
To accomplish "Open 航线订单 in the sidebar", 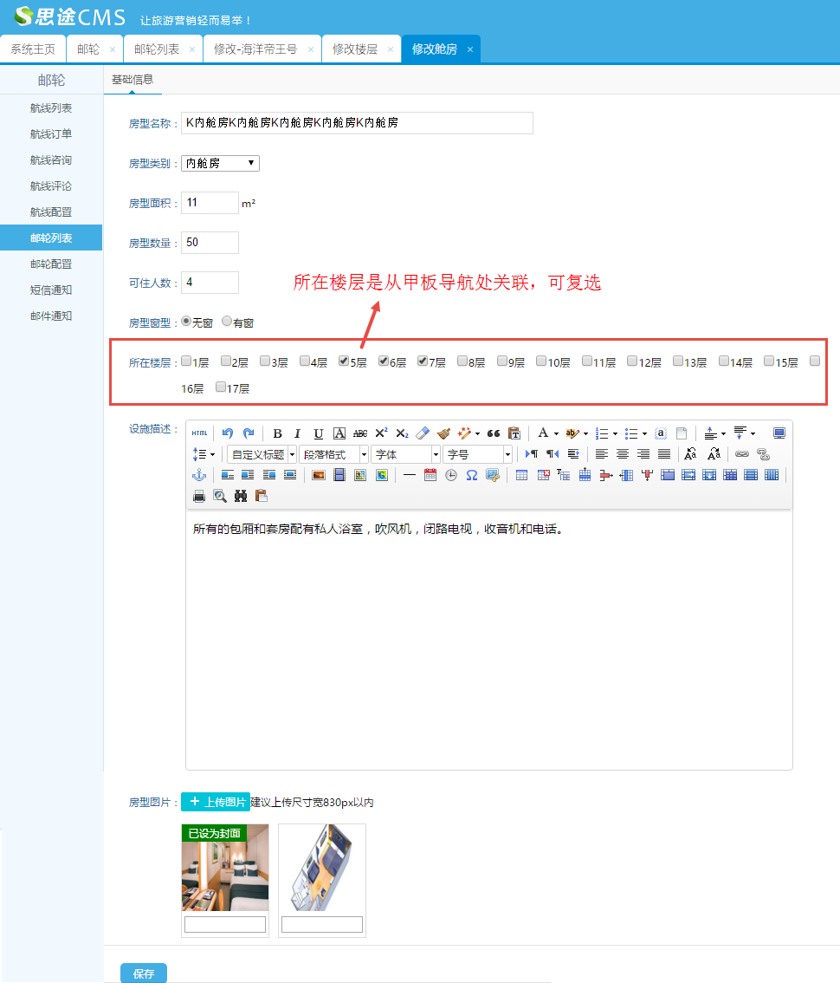I will pyautogui.click(x=51, y=134).
